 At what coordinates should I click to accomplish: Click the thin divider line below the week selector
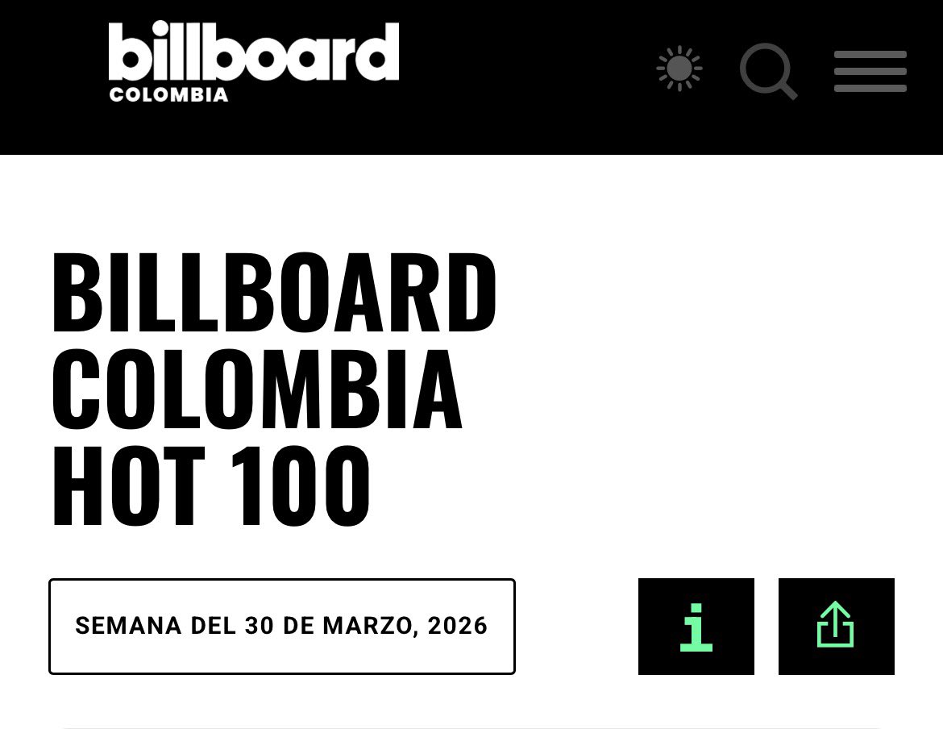pyautogui.click(x=471, y=727)
